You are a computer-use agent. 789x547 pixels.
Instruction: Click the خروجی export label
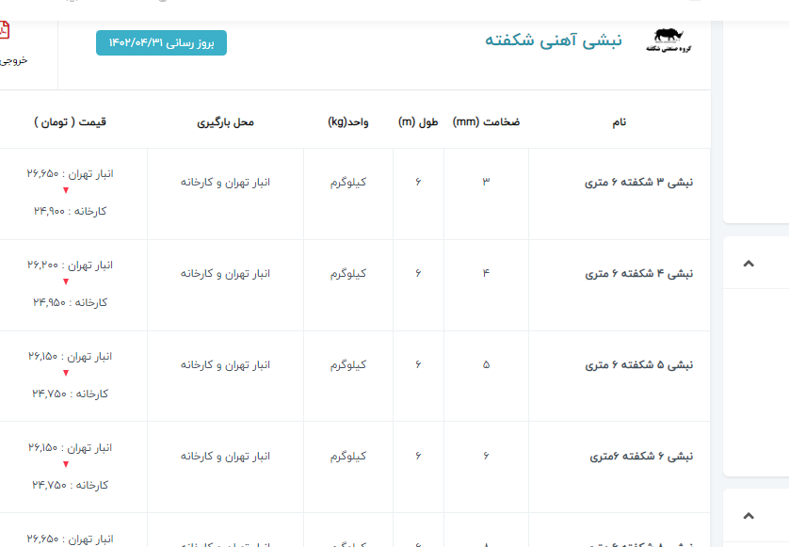13,60
